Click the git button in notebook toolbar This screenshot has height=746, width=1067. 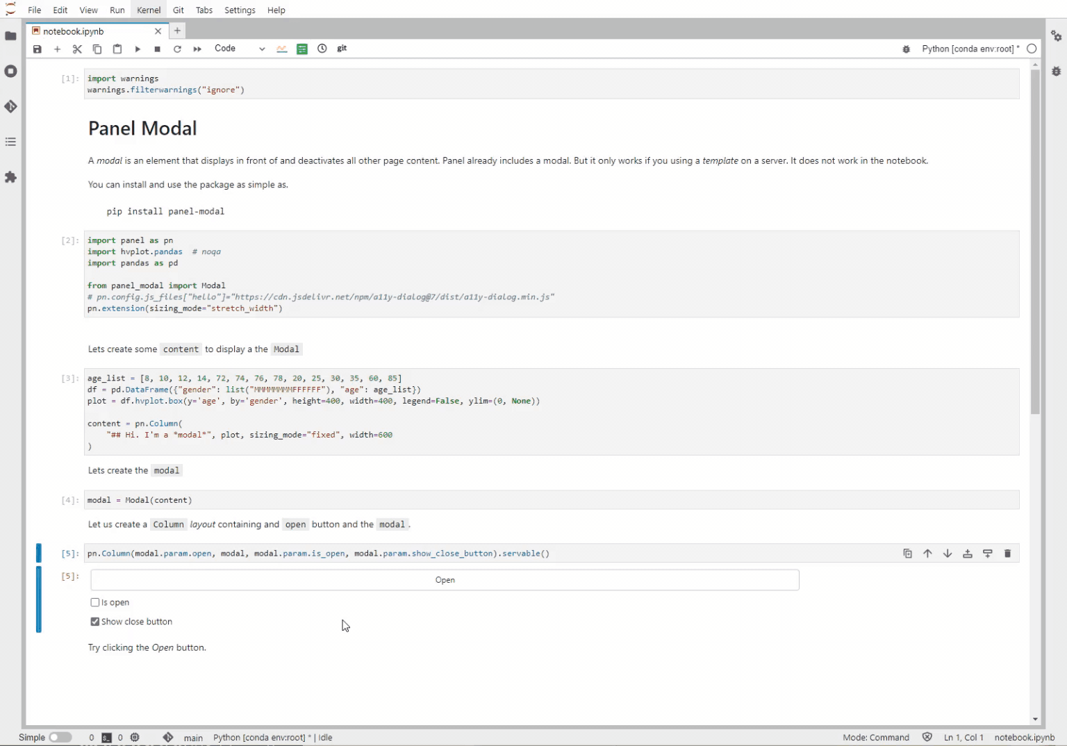pos(342,49)
